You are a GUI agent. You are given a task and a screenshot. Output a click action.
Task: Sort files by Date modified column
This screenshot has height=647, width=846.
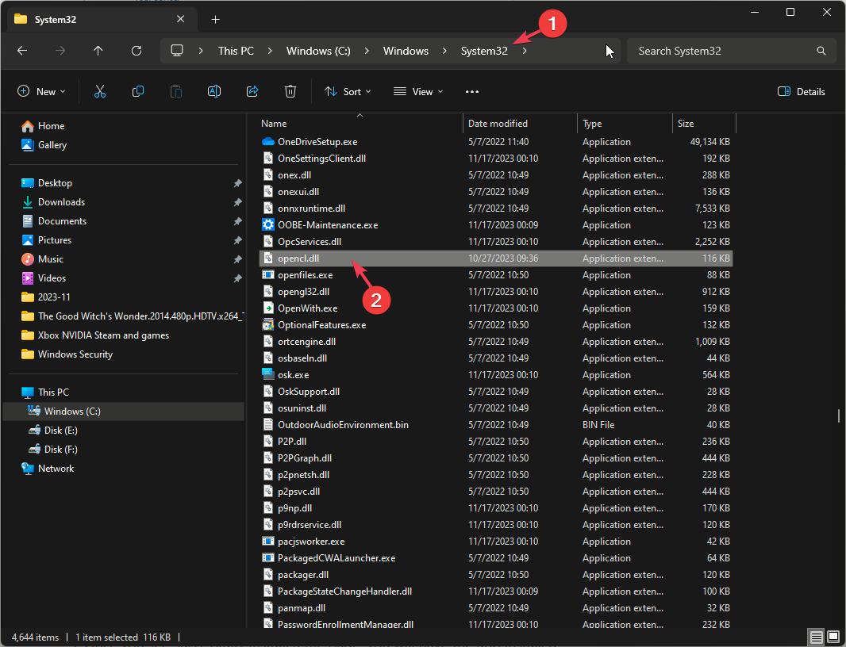[x=498, y=124]
